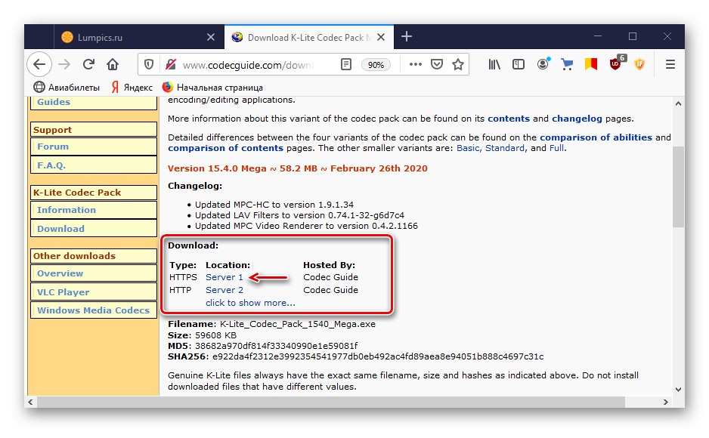Image resolution: width=709 pixels, height=438 pixels.
Task: Click the Version 15.4.0 Mega heading
Action: point(298,168)
